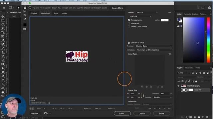Image resolution: width=213 pixels, height=119 pixels.
Task: Click the delete layer trash icon
Action: pos(207,117)
